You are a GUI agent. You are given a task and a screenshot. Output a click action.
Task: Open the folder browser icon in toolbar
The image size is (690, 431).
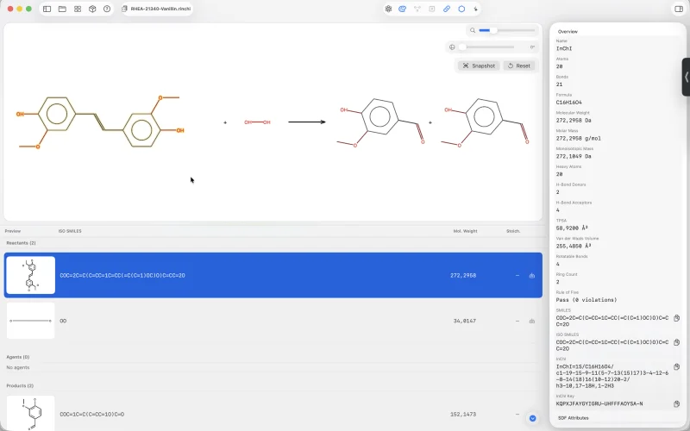[x=62, y=9]
